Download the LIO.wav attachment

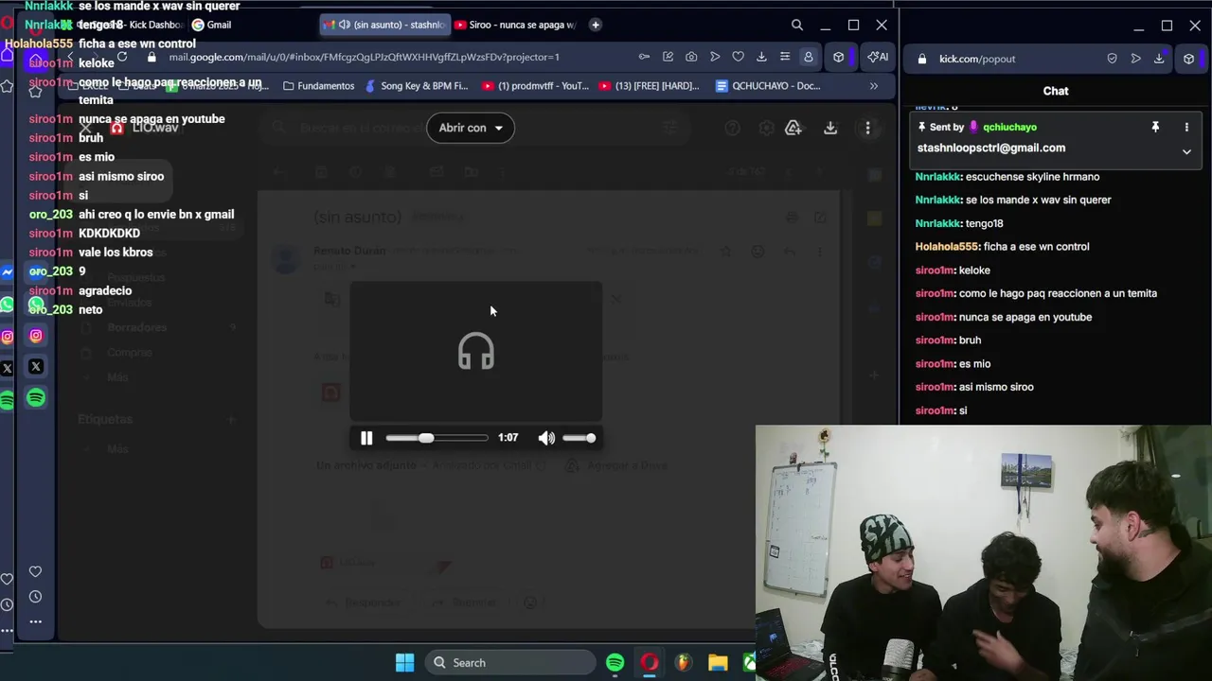(x=830, y=128)
